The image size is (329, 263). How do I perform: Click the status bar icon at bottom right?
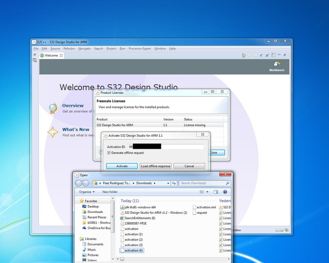tap(287, 230)
